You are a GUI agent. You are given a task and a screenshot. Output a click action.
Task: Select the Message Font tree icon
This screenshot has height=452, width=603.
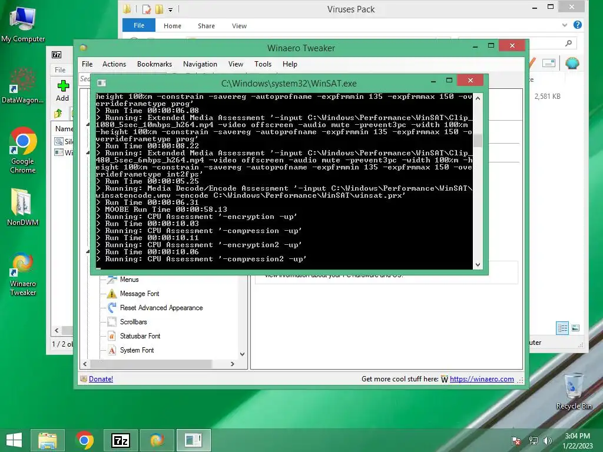112,294
